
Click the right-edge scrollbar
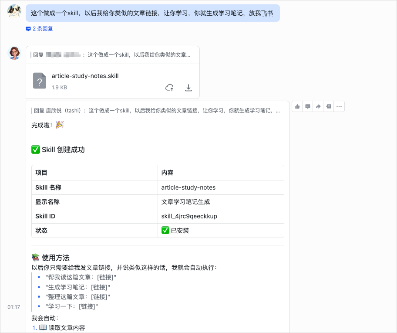coord(394,166)
